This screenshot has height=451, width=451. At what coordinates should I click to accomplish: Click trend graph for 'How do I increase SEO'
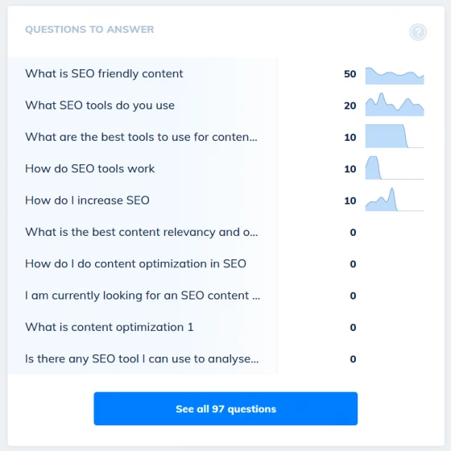coord(395,200)
